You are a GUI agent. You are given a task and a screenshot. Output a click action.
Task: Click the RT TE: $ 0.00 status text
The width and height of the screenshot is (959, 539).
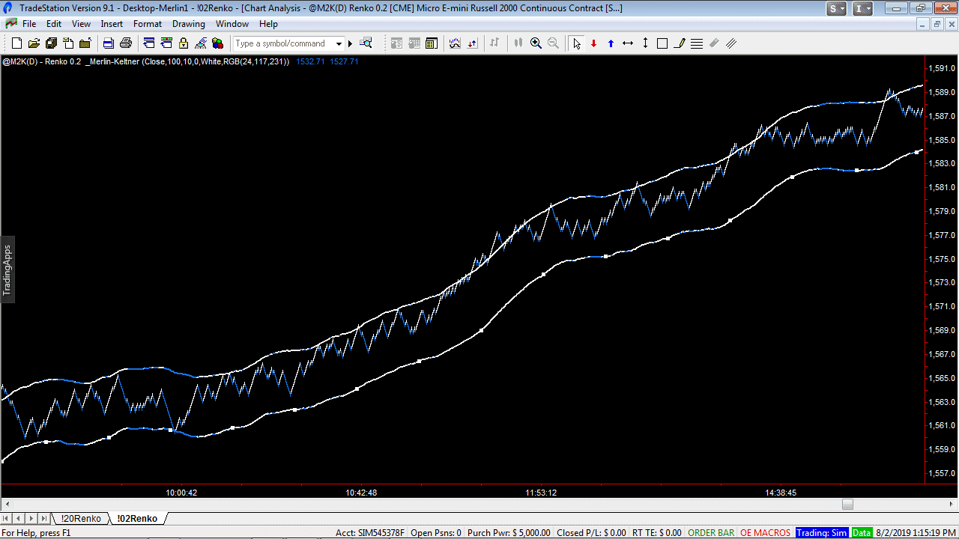[657, 533]
